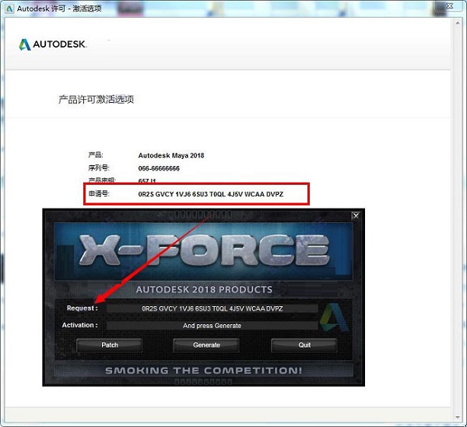
Task: Click the scrollbar down arrow
Action: [458, 417]
